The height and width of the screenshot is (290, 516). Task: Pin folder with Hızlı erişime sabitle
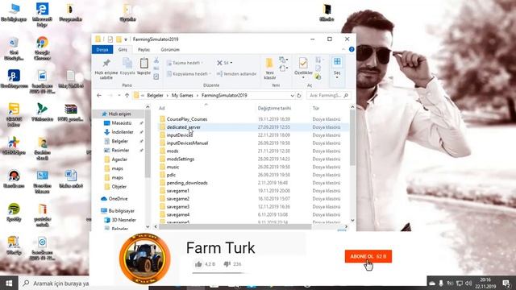tap(106, 69)
